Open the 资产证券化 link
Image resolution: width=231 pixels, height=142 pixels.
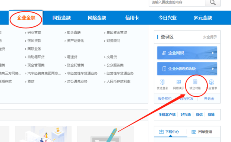[75, 41]
